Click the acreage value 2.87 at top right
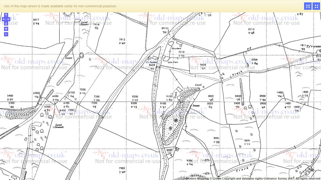This screenshot has width=321, height=180. tap(300, 14)
